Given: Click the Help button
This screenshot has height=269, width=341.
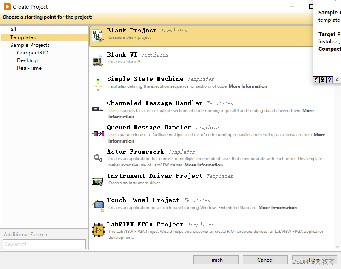Looking at the screenshot, I should tap(315, 260).
